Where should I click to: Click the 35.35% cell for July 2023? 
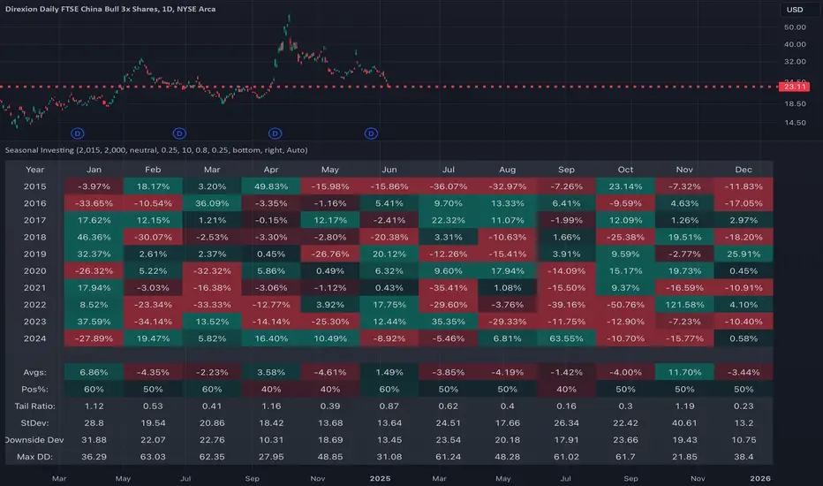(x=449, y=322)
